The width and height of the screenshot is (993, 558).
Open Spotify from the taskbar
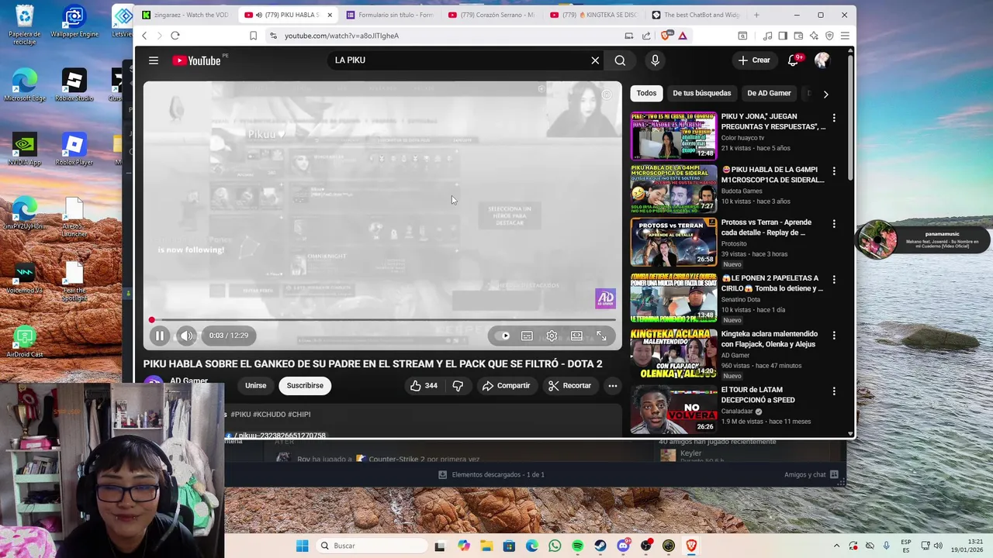tap(578, 546)
